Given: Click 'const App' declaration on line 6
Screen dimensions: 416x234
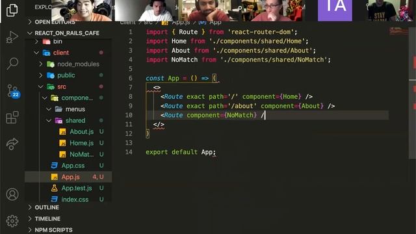Looking at the screenshot, I should coord(162,78).
